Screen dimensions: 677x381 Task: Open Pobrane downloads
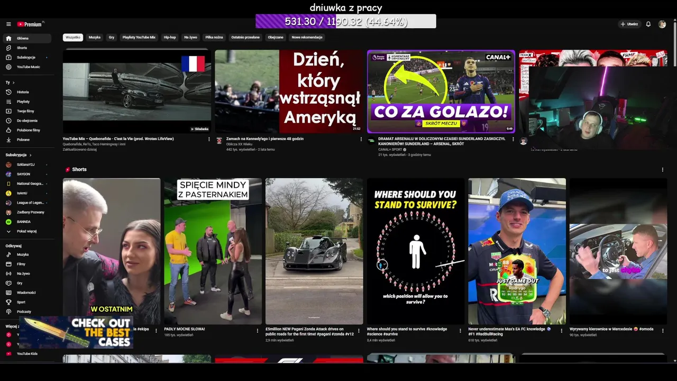[x=28, y=140]
